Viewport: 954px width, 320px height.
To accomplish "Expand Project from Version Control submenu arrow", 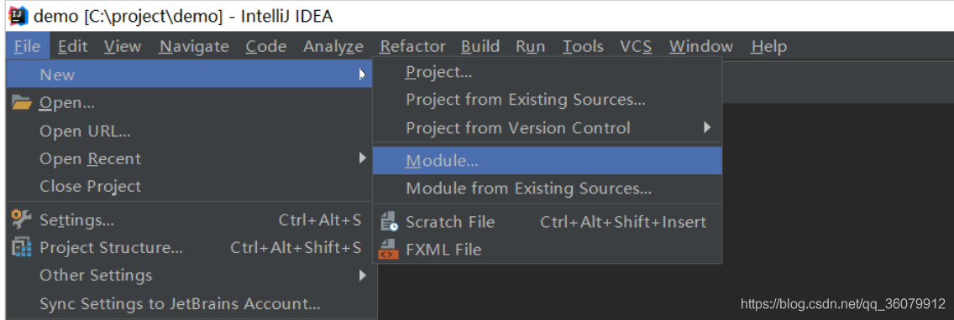I will coord(707,127).
